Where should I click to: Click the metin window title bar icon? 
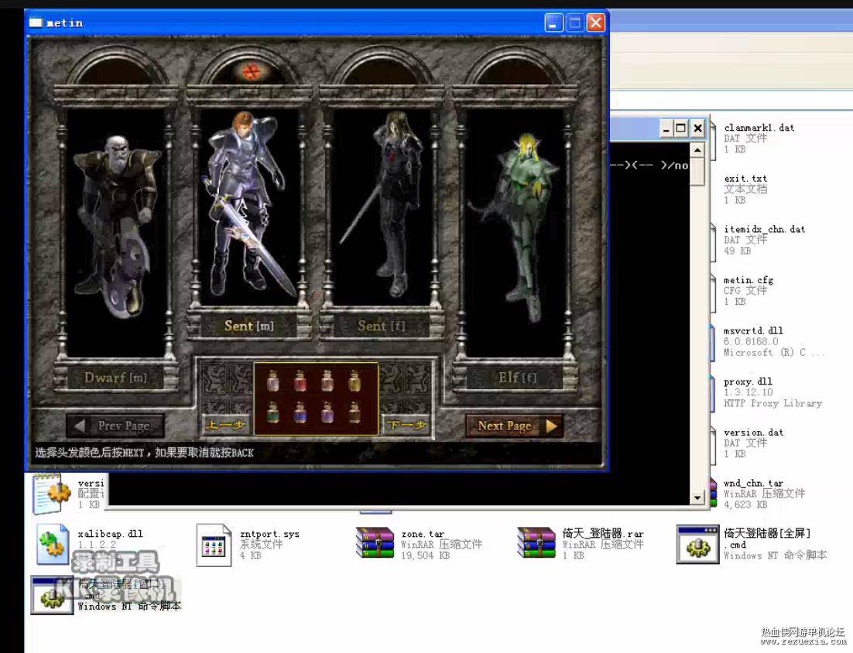coord(36,23)
